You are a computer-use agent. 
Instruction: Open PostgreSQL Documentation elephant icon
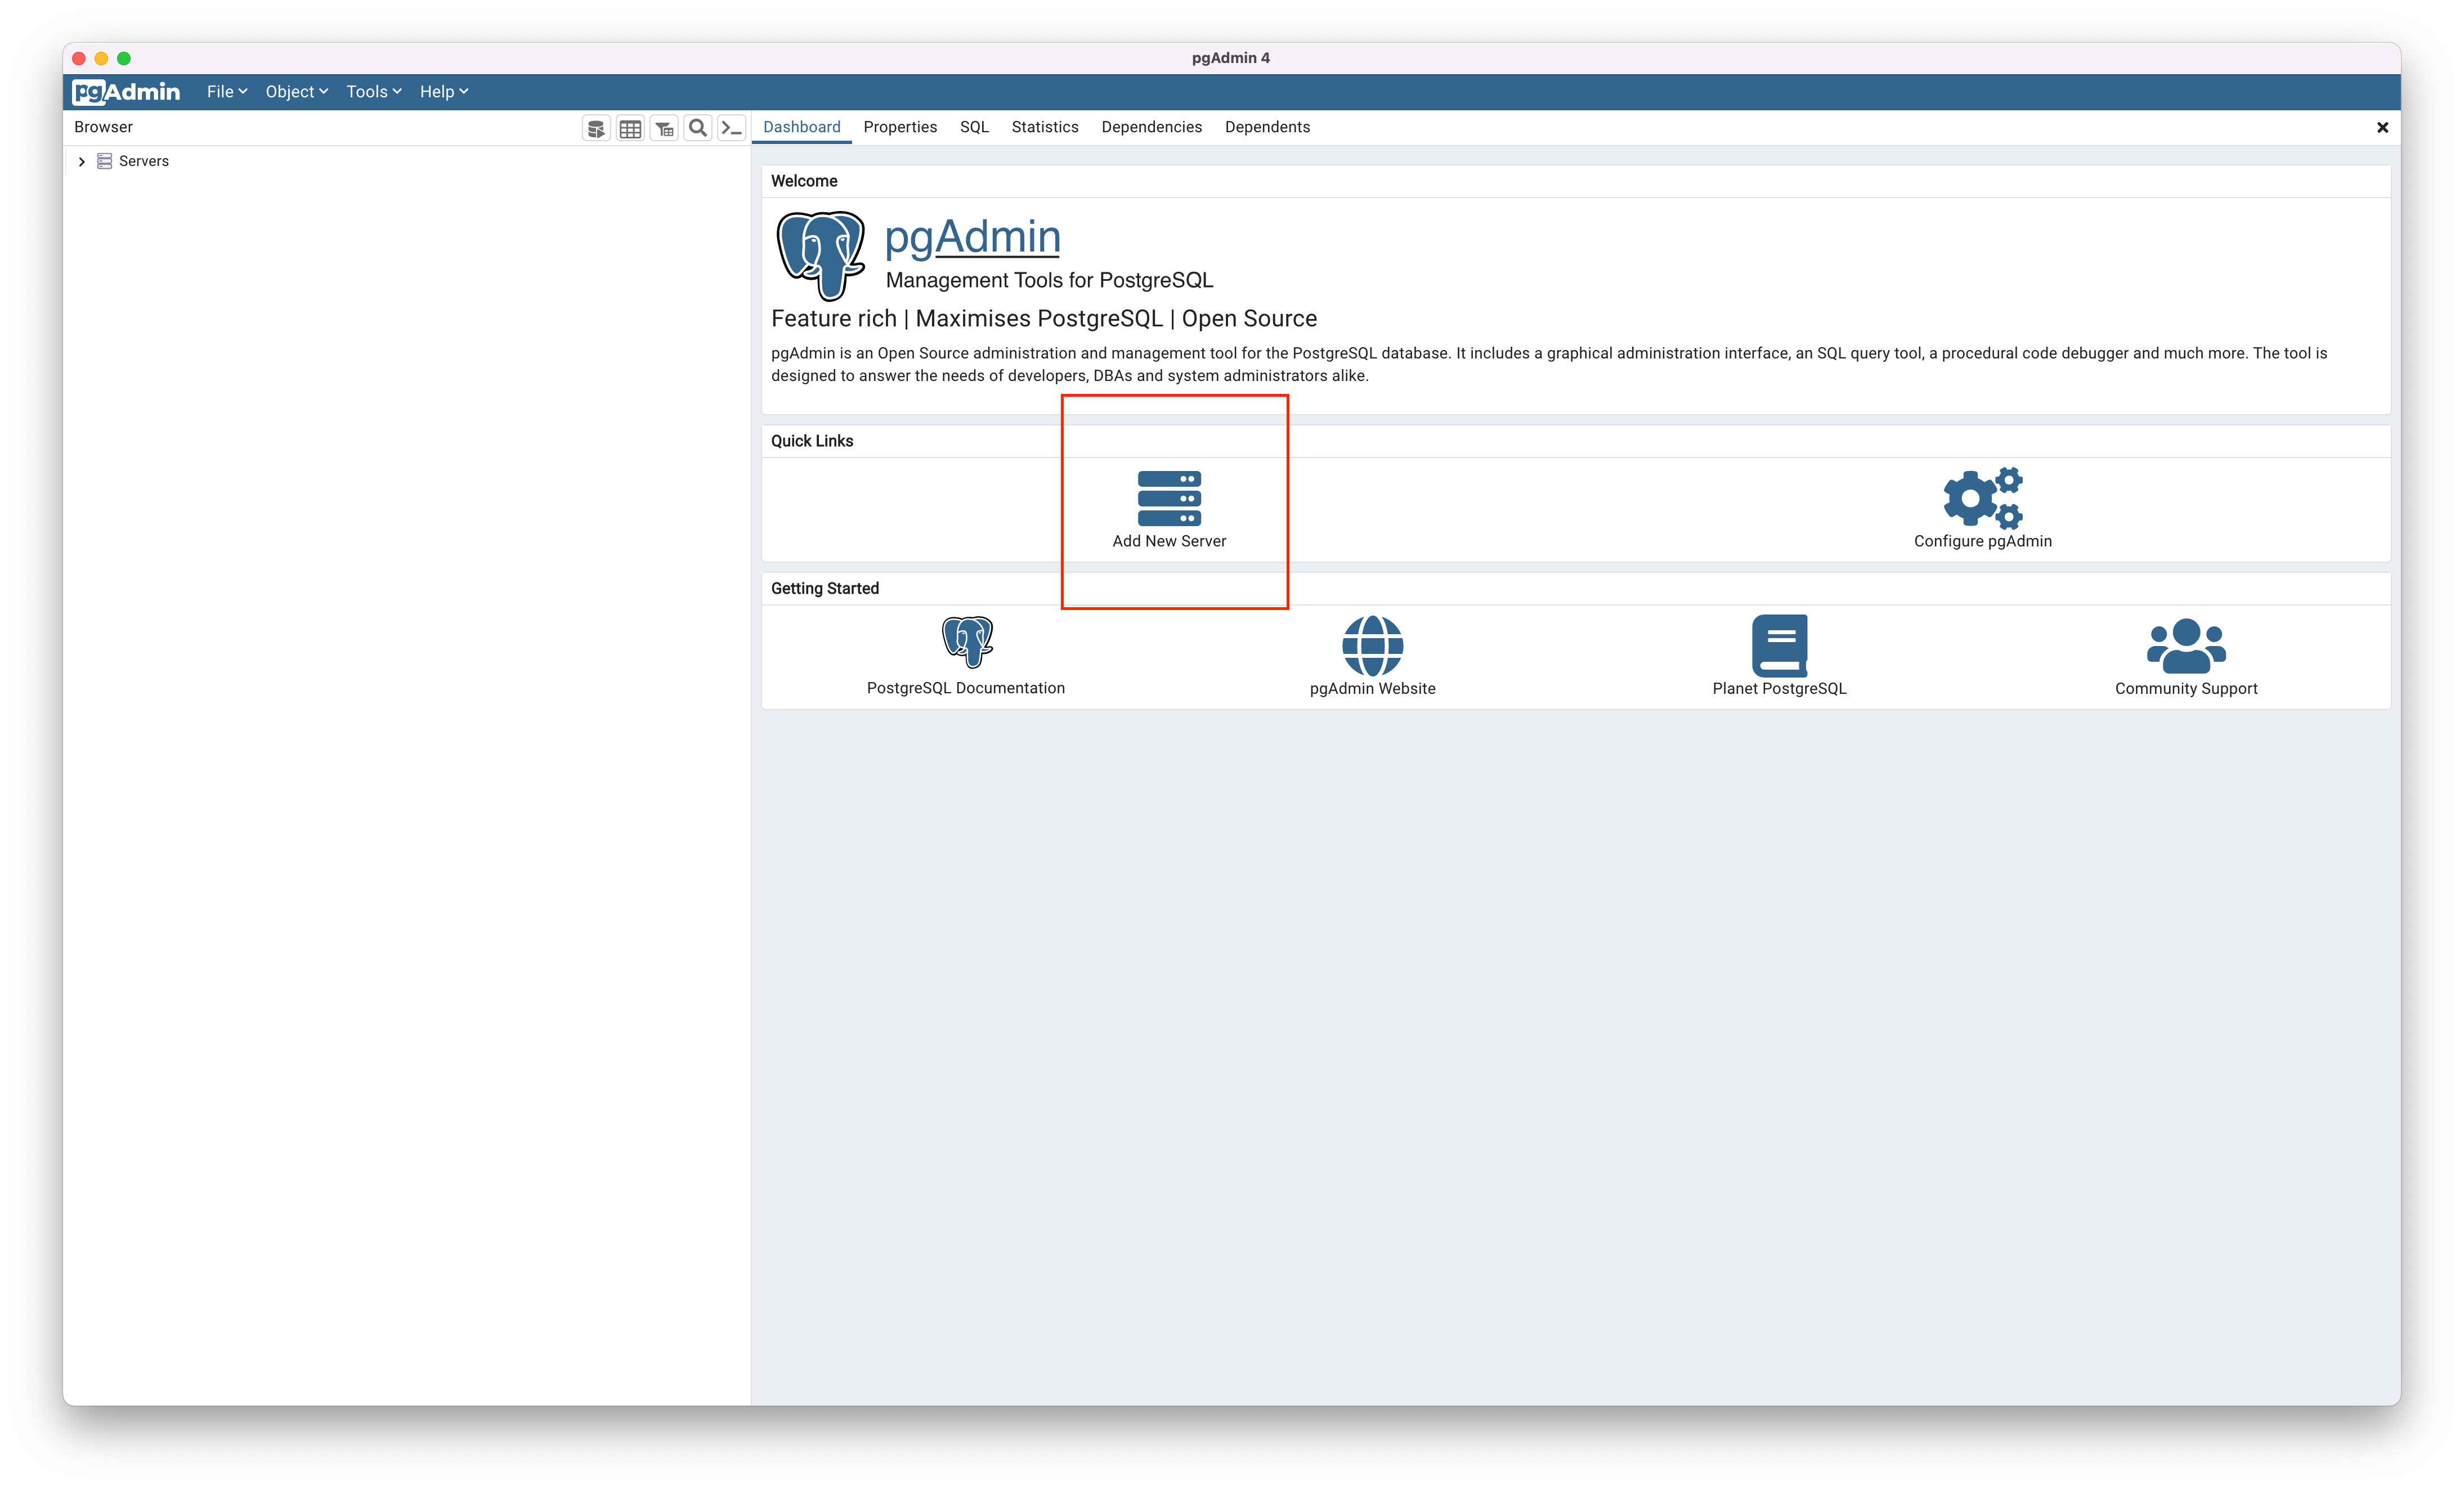tap(966, 642)
